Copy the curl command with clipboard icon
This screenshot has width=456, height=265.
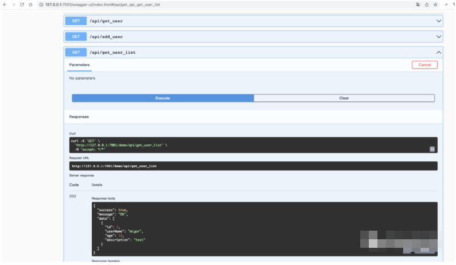pyautogui.click(x=432, y=149)
